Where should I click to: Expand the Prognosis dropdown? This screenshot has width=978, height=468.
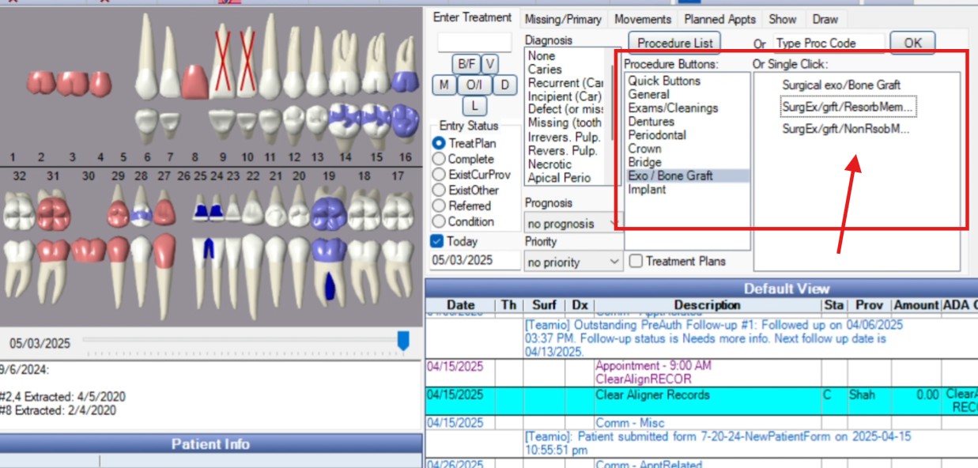point(574,223)
